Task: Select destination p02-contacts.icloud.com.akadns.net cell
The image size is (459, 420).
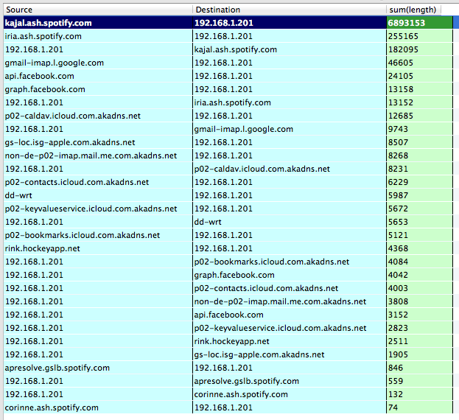Action: pos(290,288)
